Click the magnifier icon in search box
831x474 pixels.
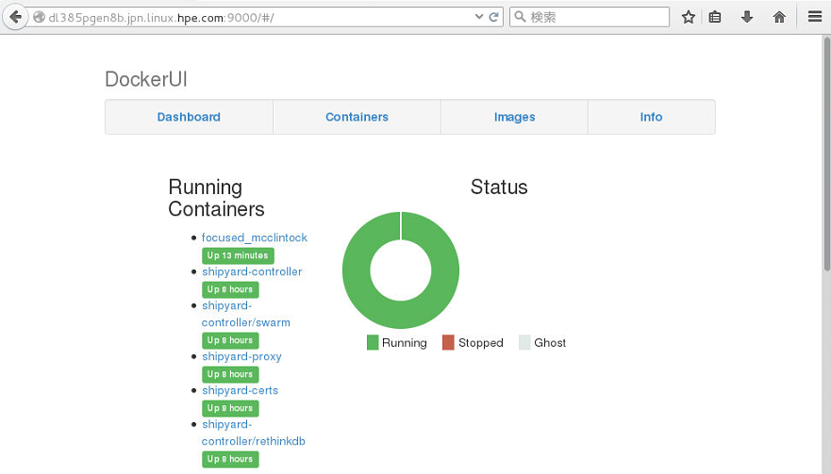521,17
